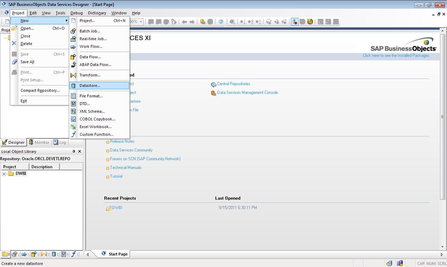447x267 pixels.
Task: Click the forward arrow toolbar icon
Action: pyautogui.click(x=192, y=22)
